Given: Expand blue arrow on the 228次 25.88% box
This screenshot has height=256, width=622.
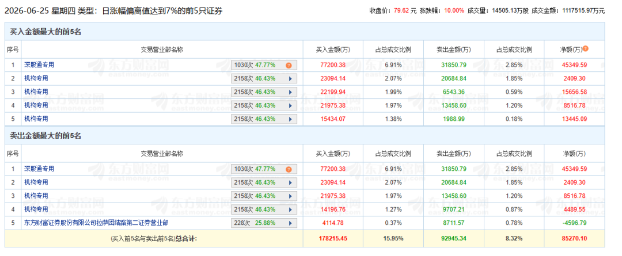Looking at the screenshot, I should (x=290, y=223).
